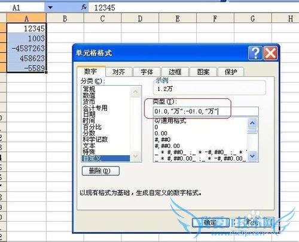Select 文本 in the category list

106,146
